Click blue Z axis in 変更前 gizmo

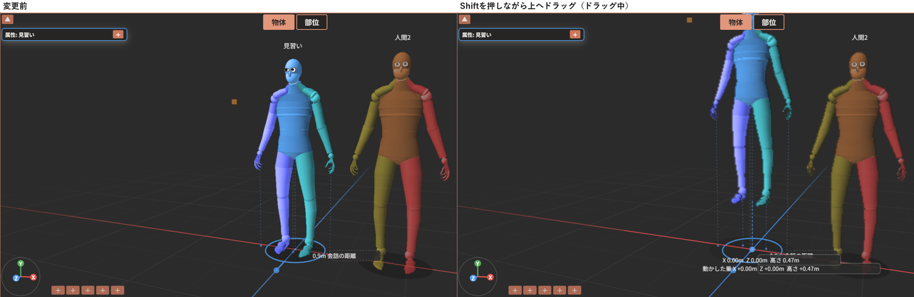coord(16,278)
